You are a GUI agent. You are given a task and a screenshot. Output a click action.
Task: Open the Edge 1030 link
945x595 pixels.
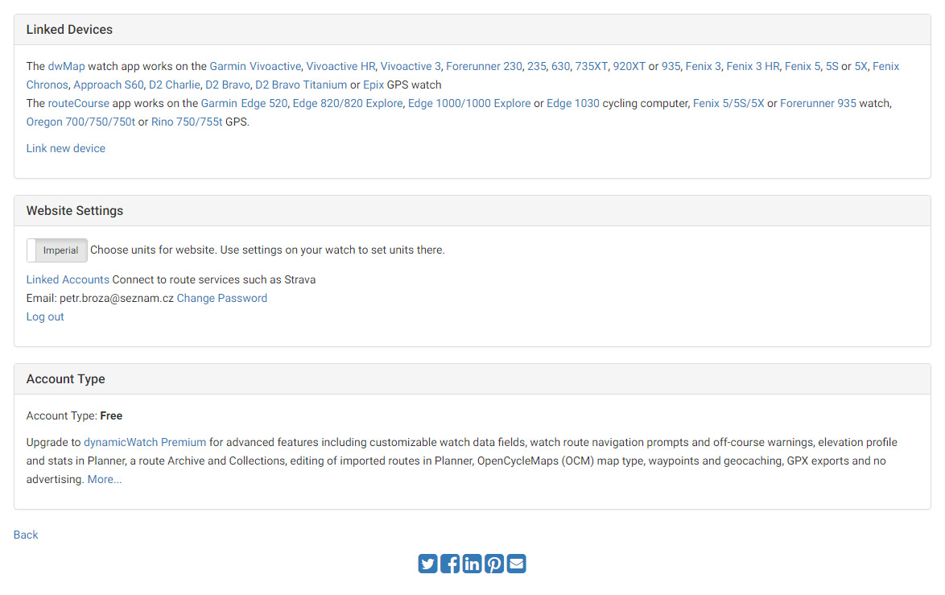coord(573,104)
